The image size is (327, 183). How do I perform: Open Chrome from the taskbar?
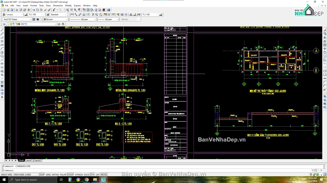pos(87,180)
